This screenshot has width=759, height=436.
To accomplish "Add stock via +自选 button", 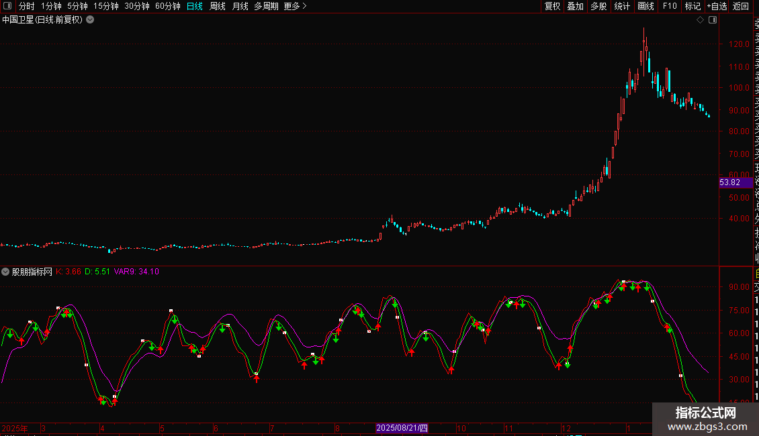I will [x=717, y=6].
